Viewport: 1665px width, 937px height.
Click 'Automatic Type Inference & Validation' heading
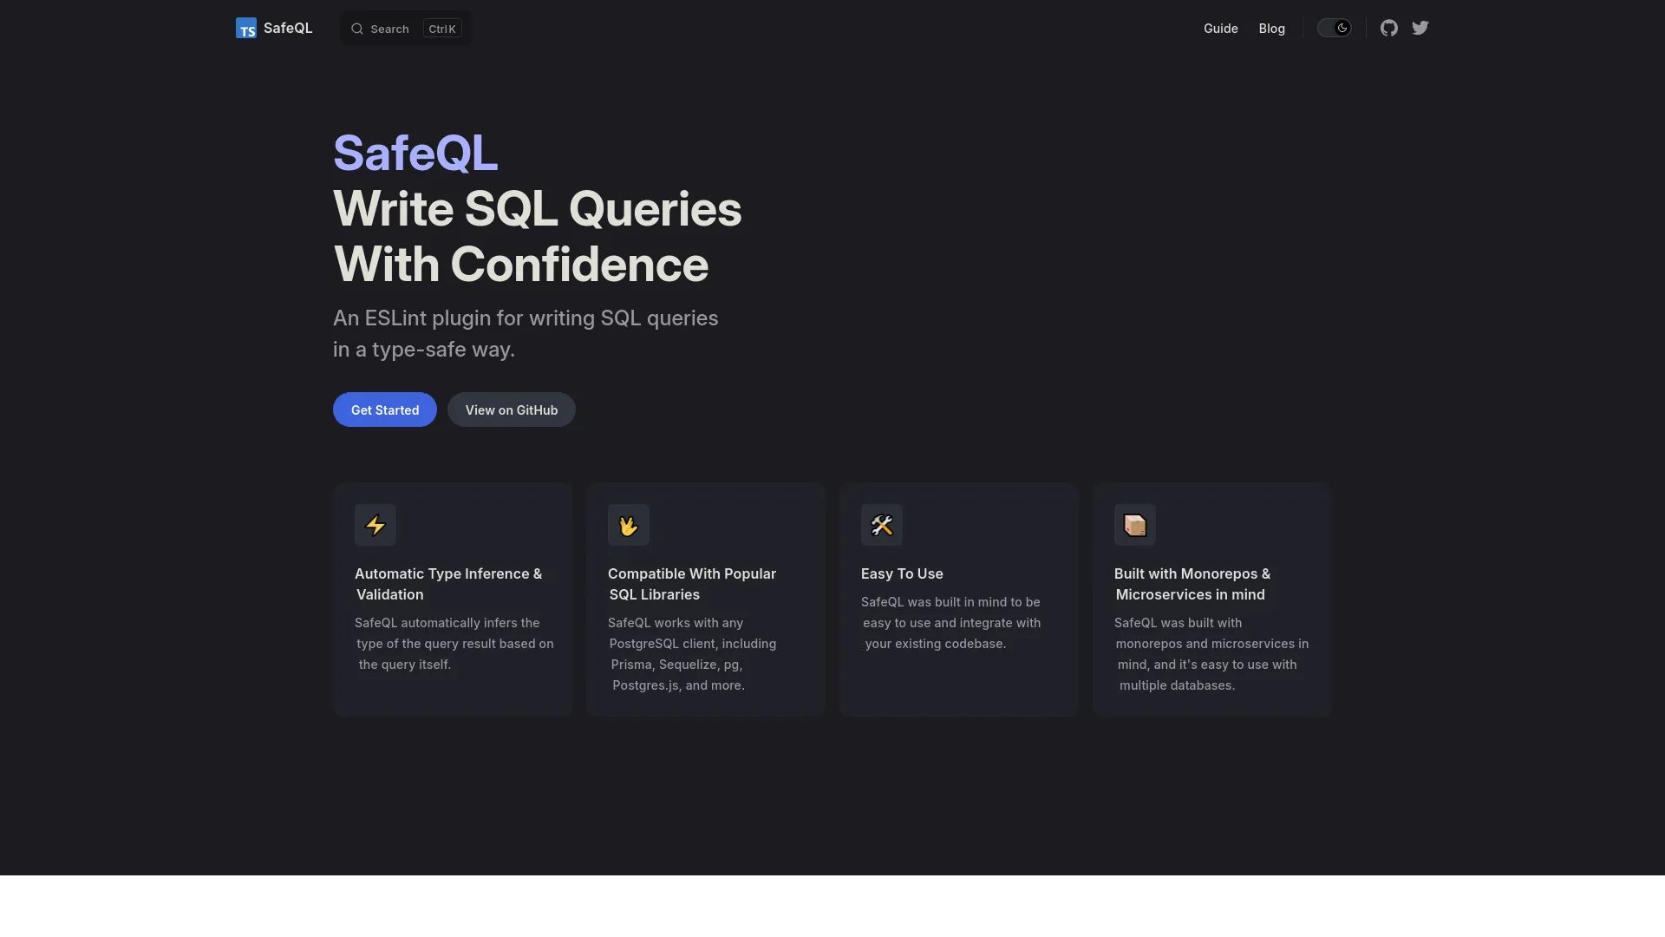click(448, 584)
